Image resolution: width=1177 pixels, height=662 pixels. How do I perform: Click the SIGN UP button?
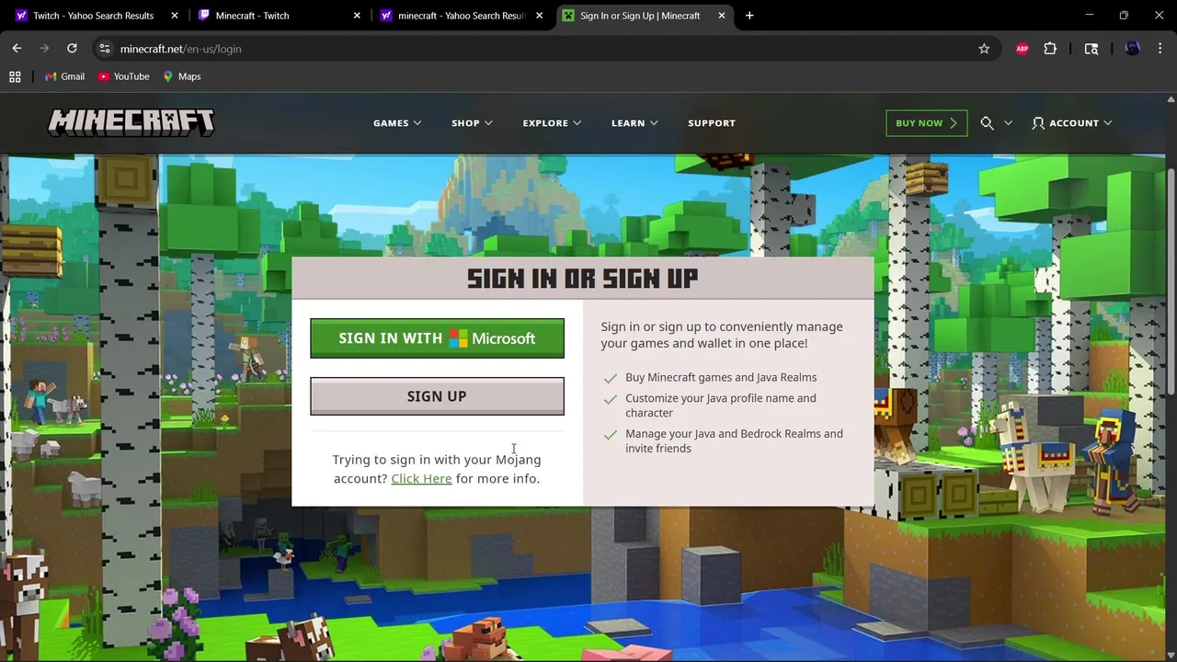click(437, 396)
